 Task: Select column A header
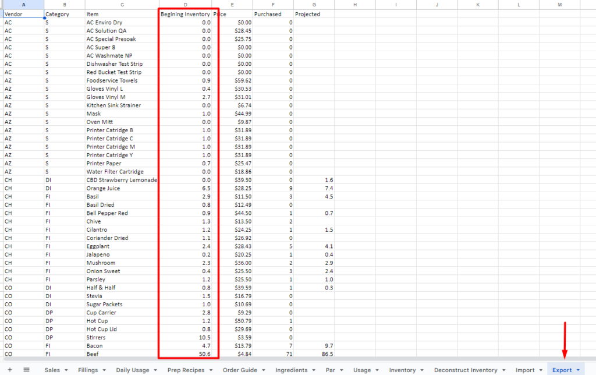pyautogui.click(x=23, y=5)
